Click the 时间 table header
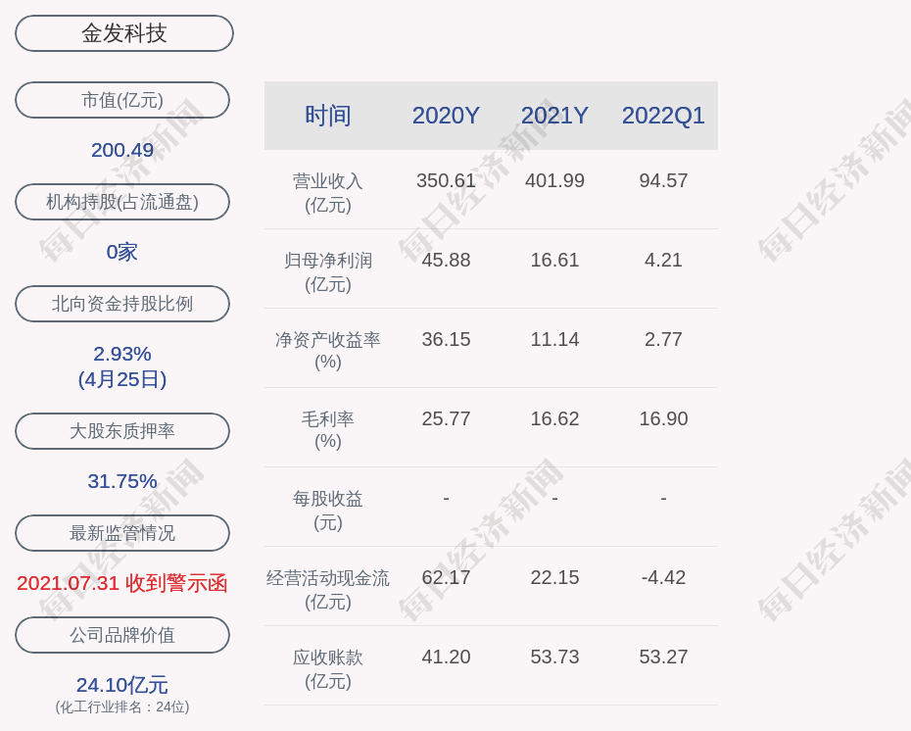 [x=328, y=116]
